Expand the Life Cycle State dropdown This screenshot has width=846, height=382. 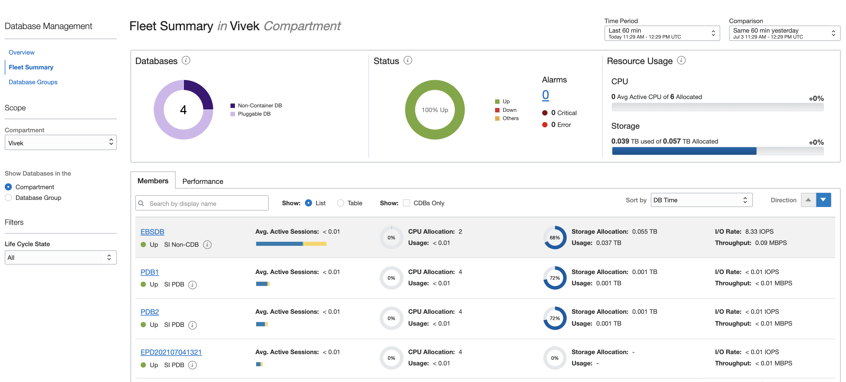61,257
